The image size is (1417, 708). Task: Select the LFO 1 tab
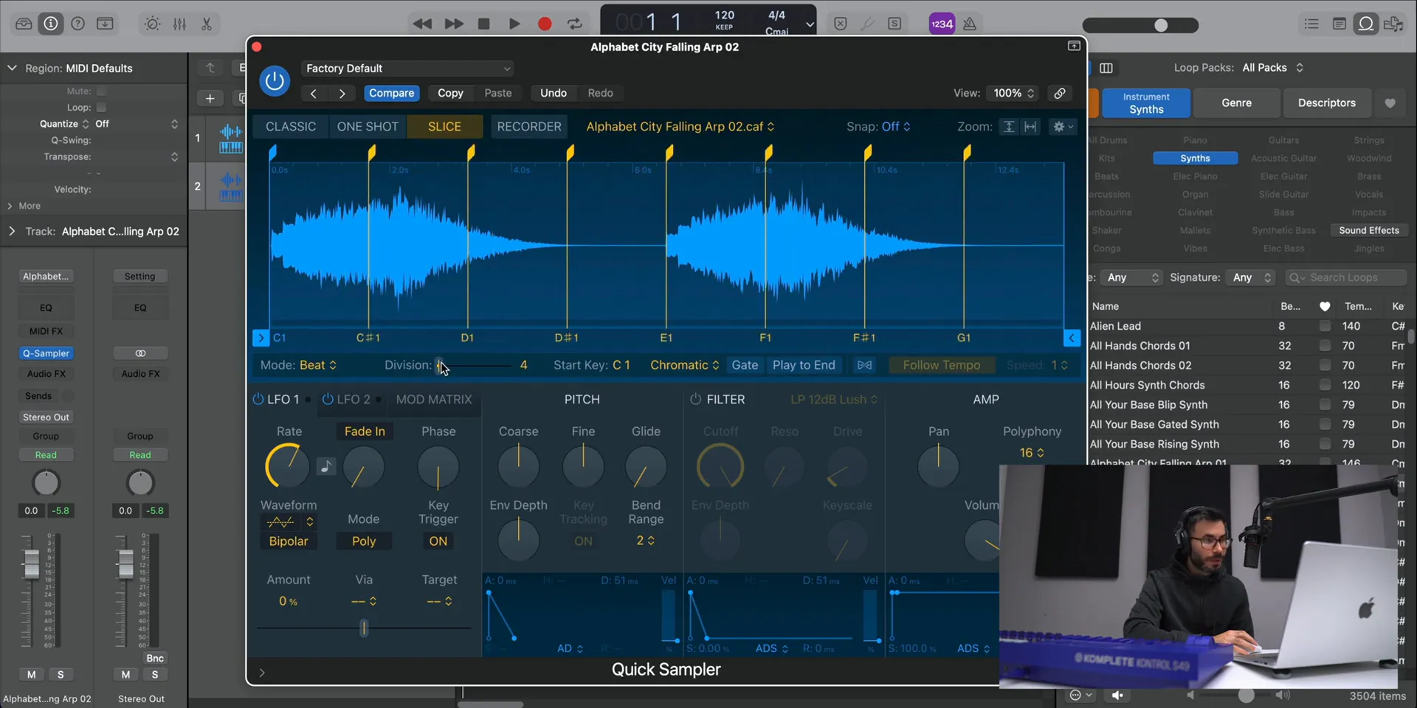(283, 399)
